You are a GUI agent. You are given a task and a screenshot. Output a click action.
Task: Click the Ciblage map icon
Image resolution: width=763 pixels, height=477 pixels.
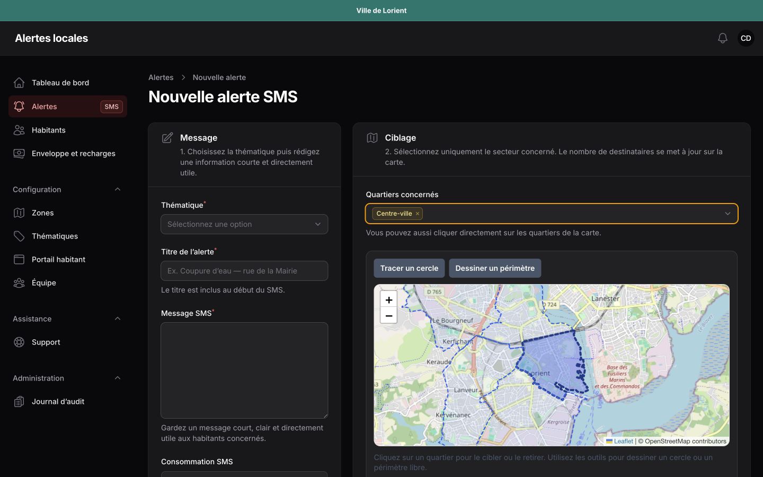[x=372, y=138]
